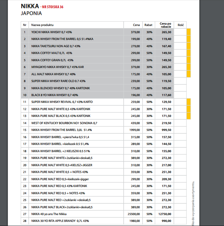This screenshot has height=226, width=224.
Task: Click the 40% discount for Nikka Blended Whisky
Action: coord(149,88)
